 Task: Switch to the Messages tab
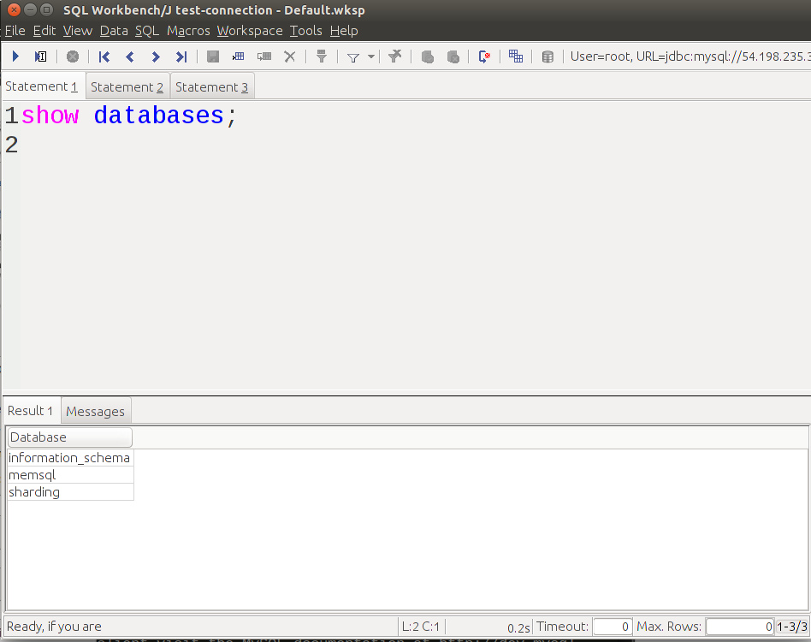coord(96,411)
